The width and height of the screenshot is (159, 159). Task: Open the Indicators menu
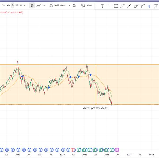tap(58, 5)
